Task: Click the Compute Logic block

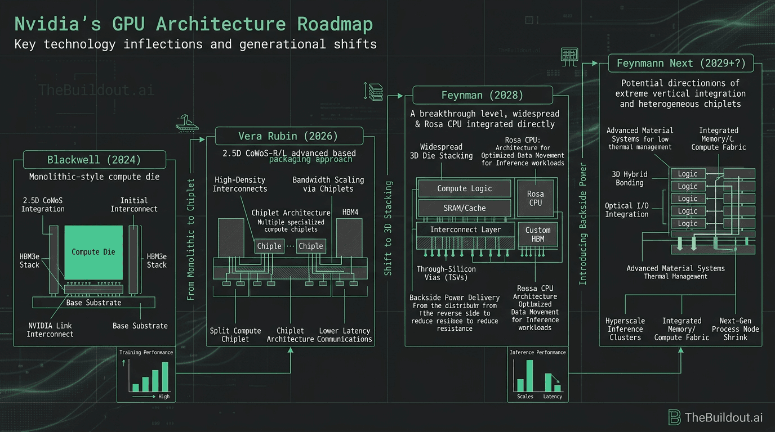Action: pyautogui.click(x=465, y=189)
